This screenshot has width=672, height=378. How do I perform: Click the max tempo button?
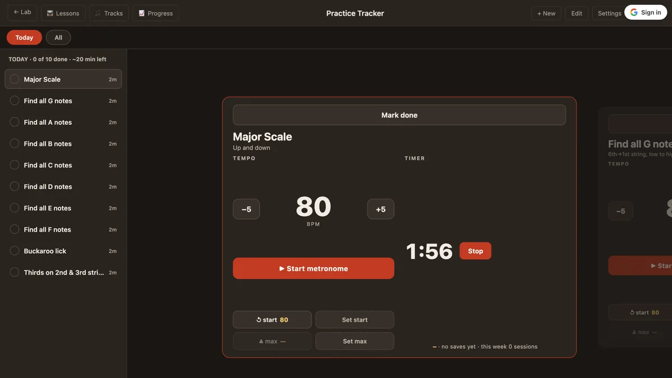[272, 341]
